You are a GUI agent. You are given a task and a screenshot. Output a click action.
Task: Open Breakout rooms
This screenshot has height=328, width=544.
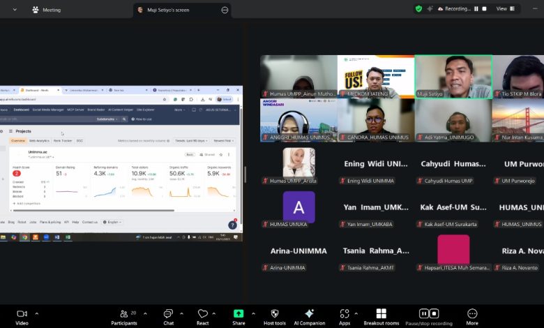coord(381,315)
